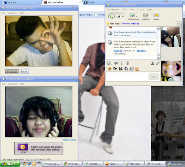Open the Conversation menu
This screenshot has height=167, width=185.
pos(113,9)
